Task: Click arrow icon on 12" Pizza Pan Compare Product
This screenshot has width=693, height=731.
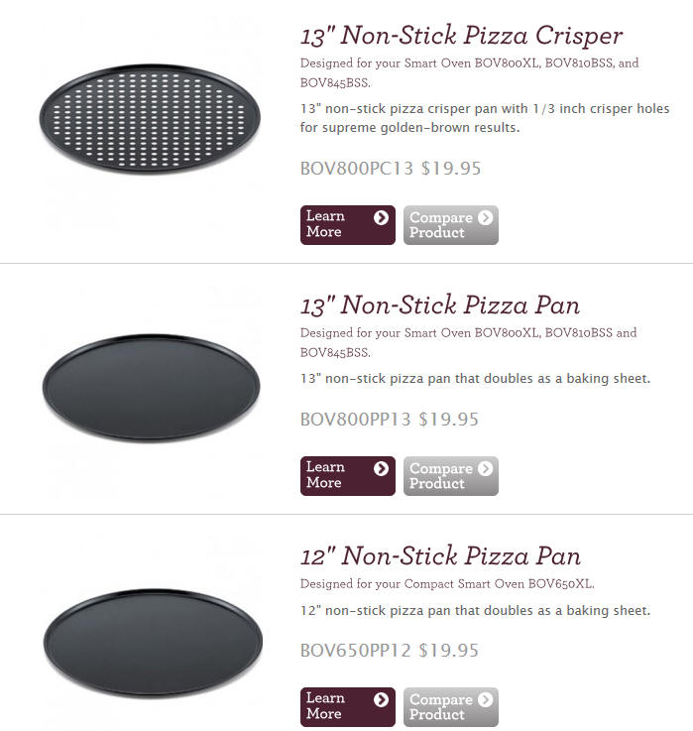Action: pos(485,699)
